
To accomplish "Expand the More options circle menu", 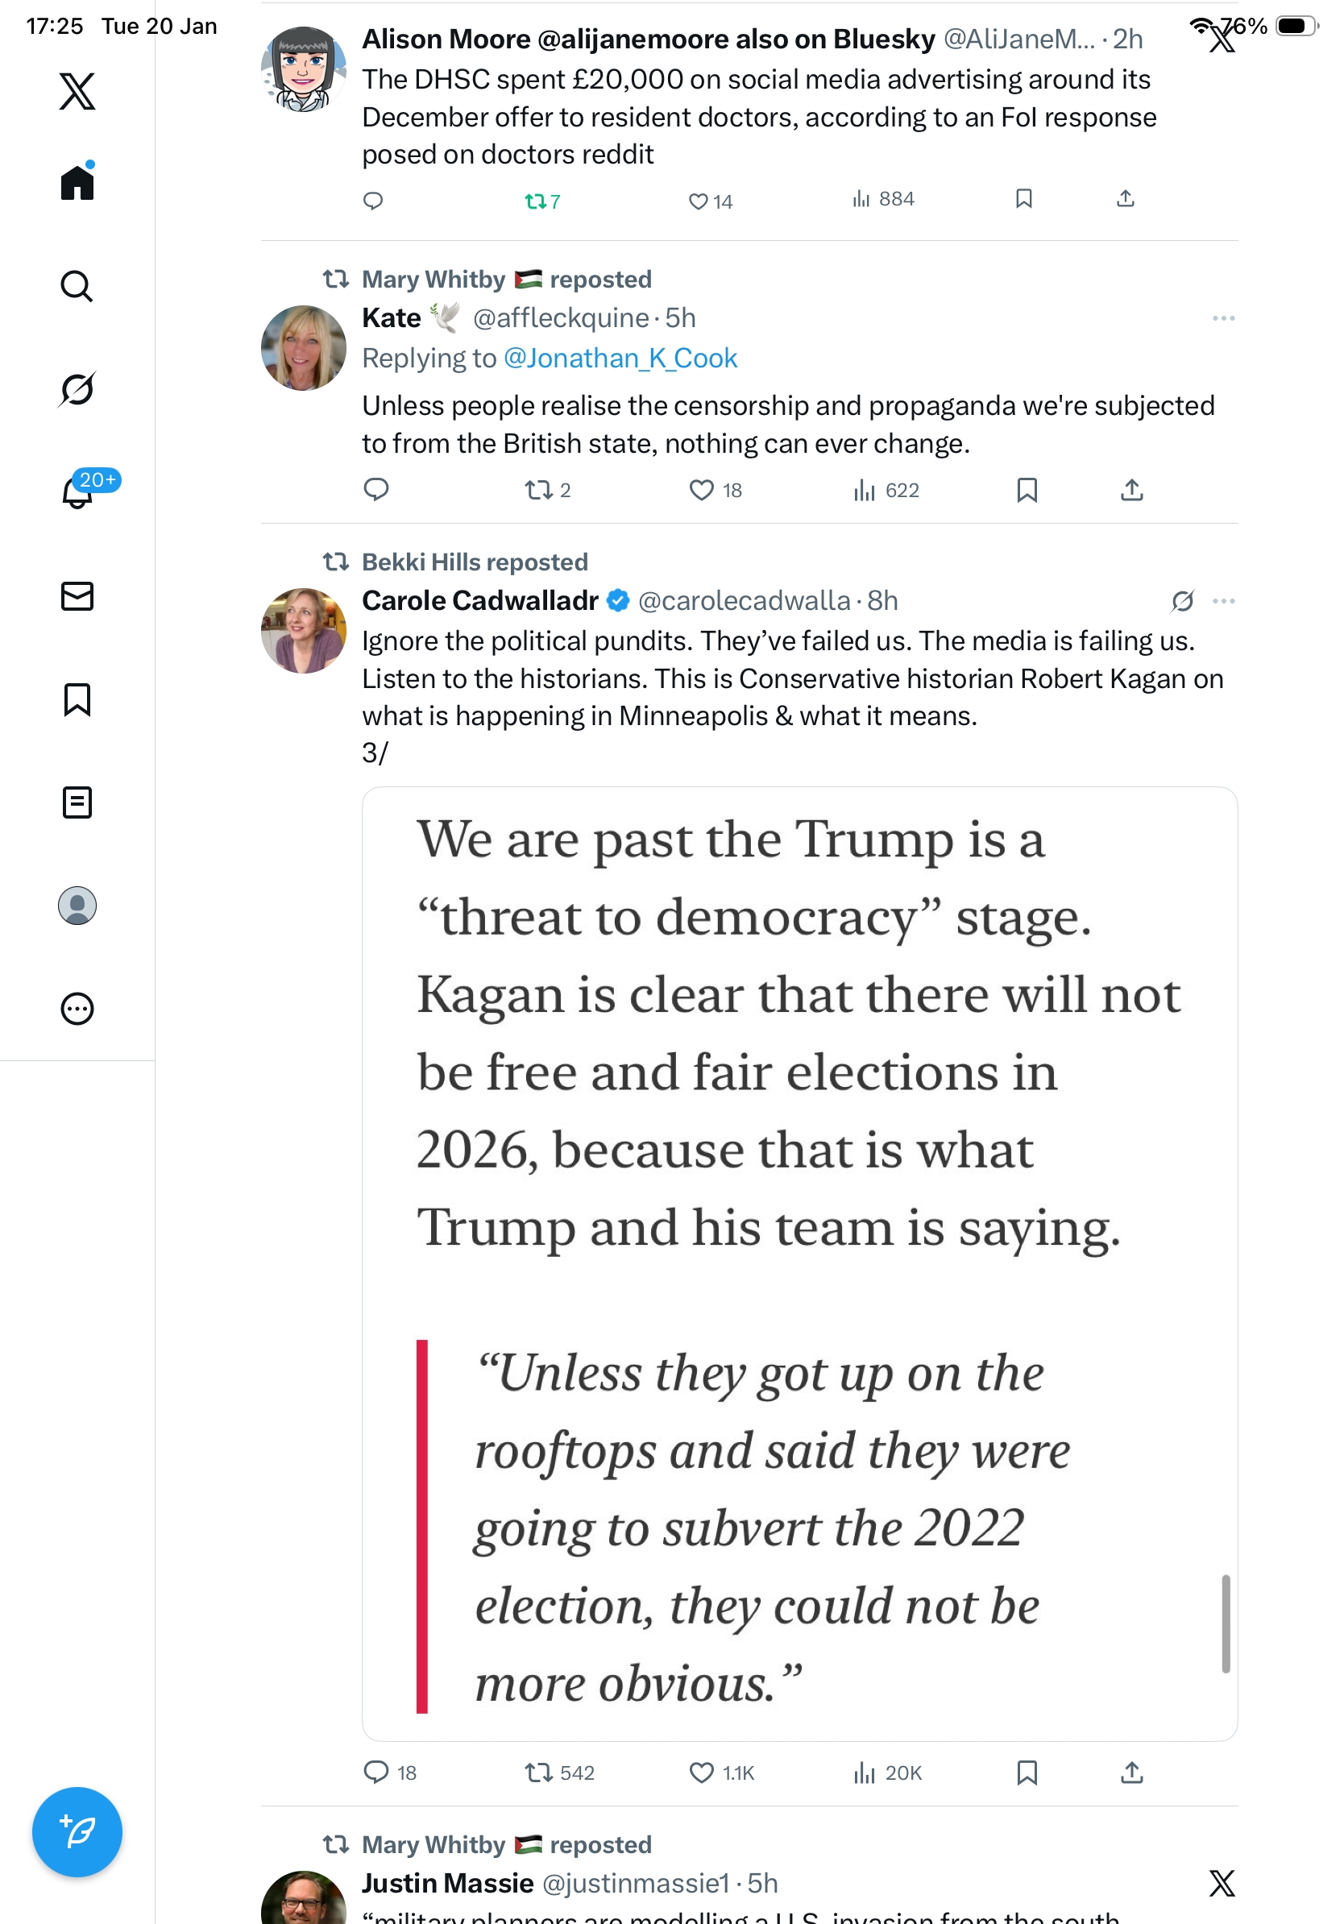I will 77,1008.
